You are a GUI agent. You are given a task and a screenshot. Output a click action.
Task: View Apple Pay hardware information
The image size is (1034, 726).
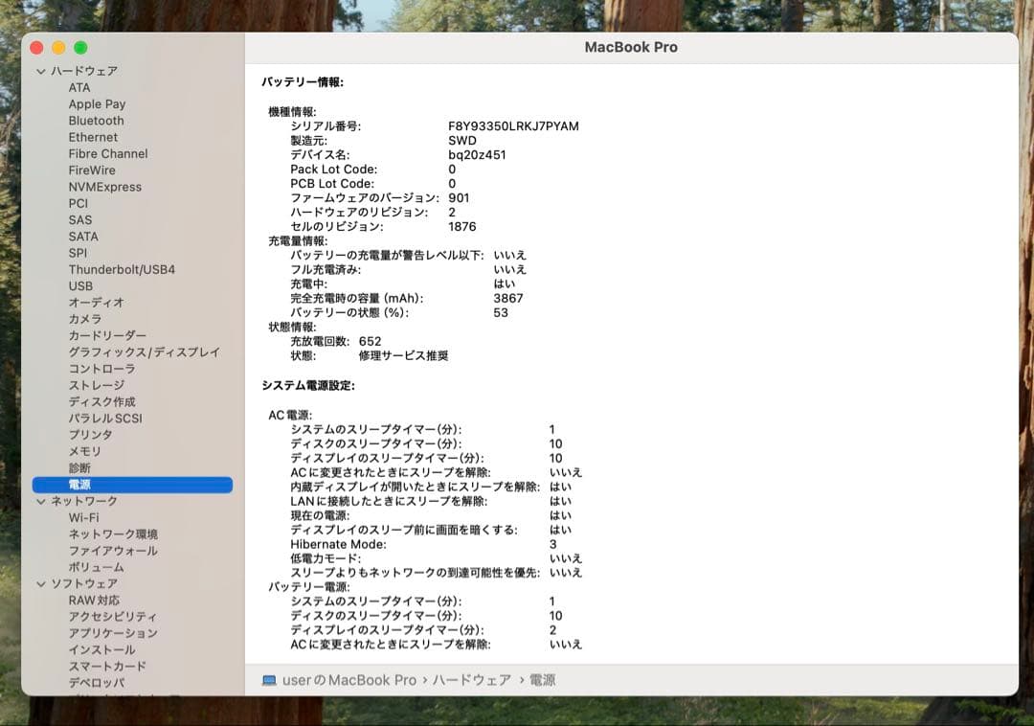tap(98, 103)
